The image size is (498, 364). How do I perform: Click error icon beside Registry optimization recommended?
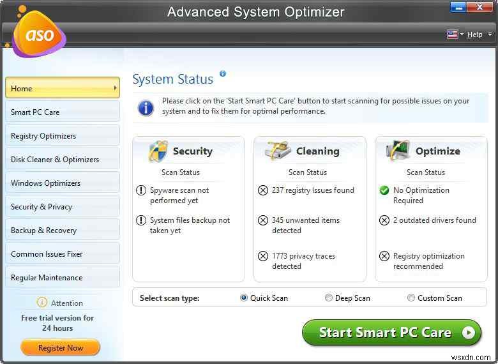[384, 256]
